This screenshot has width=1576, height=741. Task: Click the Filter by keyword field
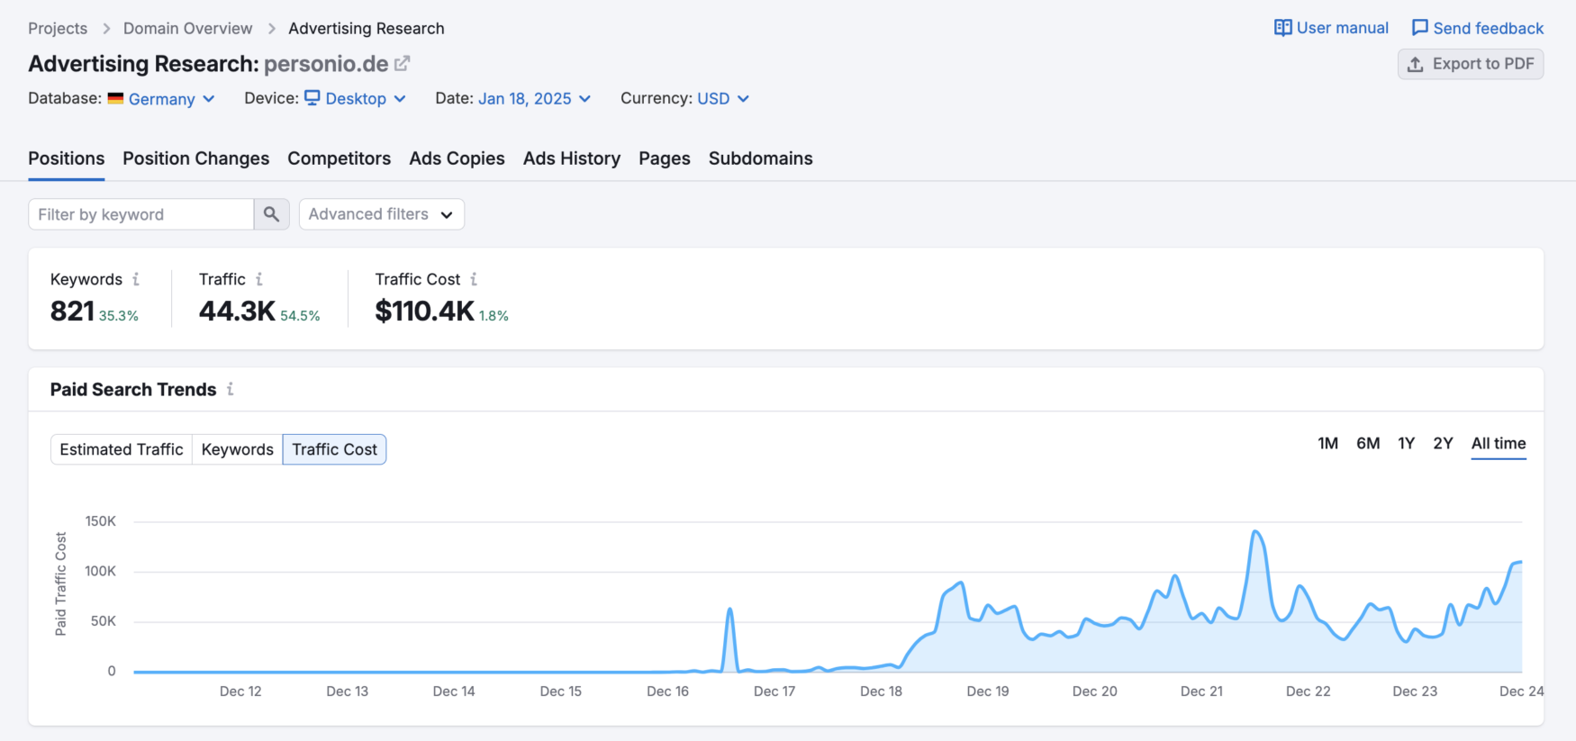pos(141,214)
